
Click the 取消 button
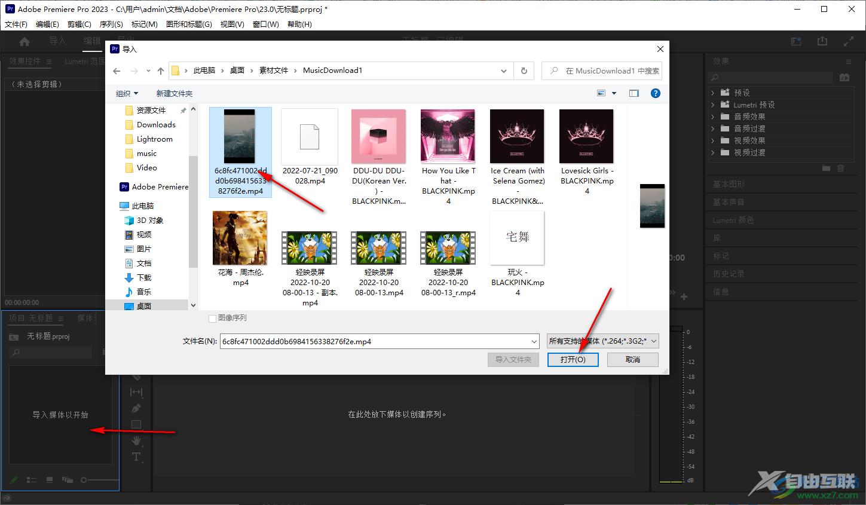[x=633, y=359]
